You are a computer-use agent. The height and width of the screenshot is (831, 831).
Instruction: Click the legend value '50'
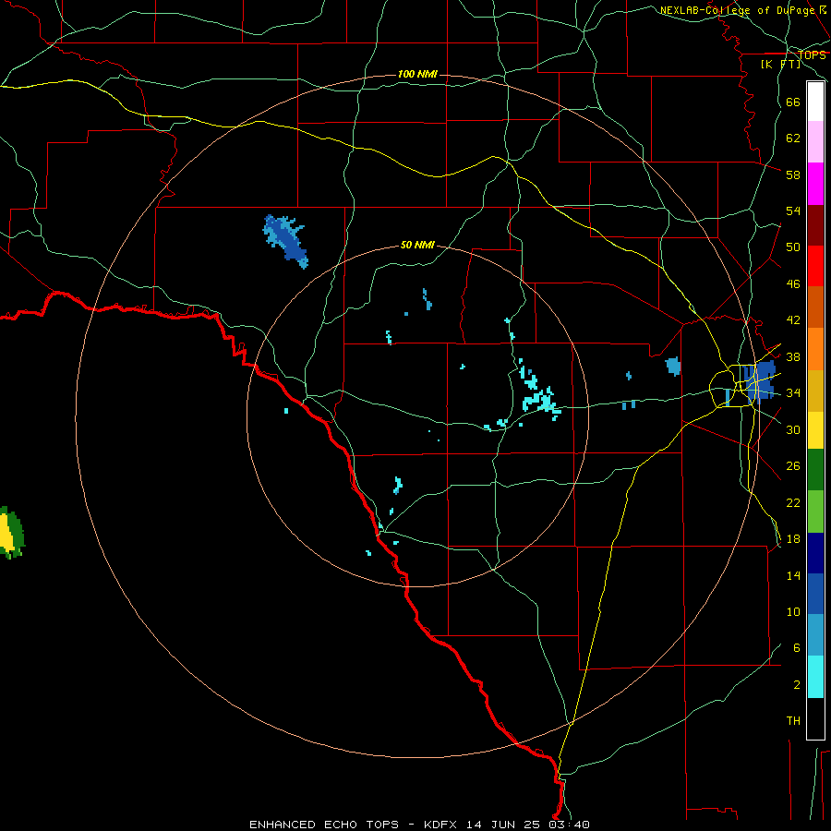tap(793, 247)
